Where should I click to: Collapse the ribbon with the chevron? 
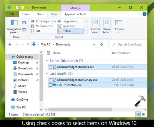pos(139,14)
